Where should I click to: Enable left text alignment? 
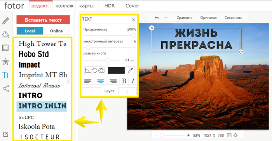point(88,81)
